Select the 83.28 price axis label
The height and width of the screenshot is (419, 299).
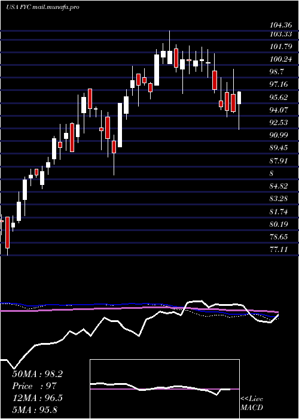tap(279, 199)
